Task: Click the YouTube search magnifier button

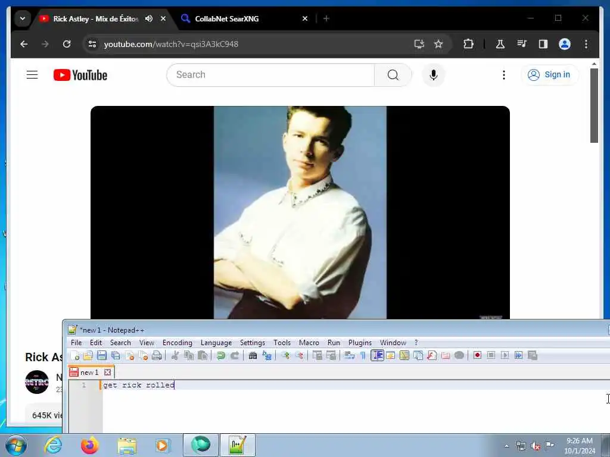Action: point(393,75)
